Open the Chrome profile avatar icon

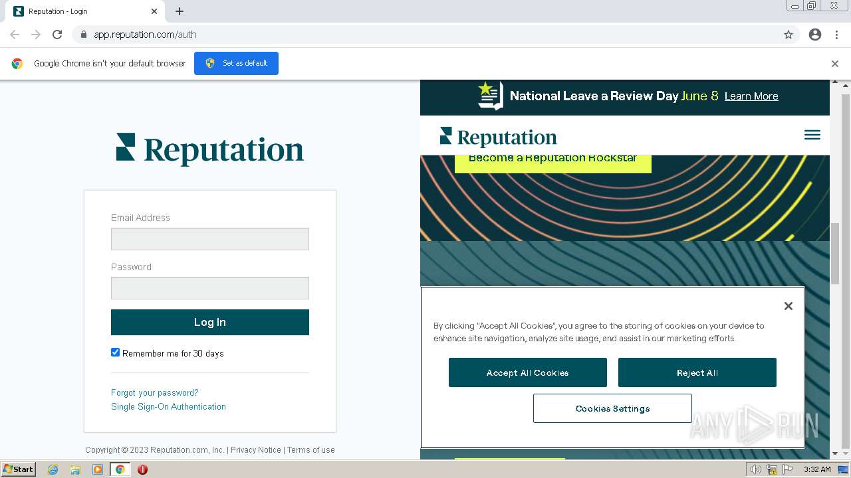point(815,35)
